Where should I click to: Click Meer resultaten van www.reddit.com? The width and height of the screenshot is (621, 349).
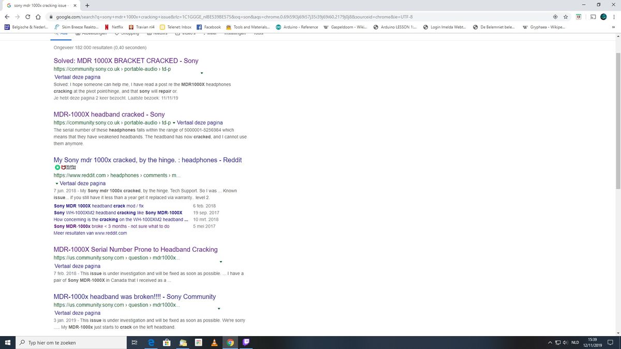tap(90, 233)
